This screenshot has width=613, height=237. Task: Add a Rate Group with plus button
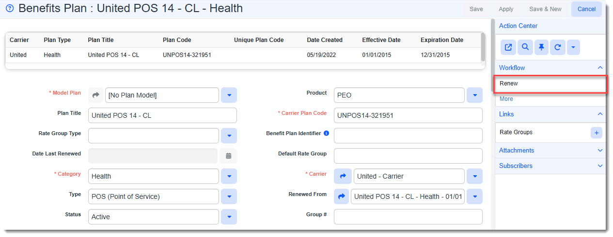[x=597, y=133]
